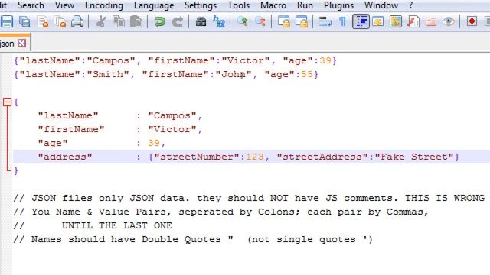Open the Macro menu
The image size is (490, 275).
tap(273, 5)
